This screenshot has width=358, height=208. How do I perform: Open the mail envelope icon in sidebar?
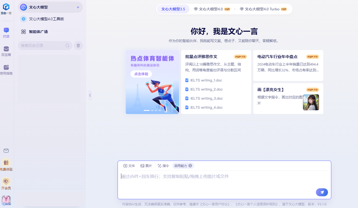pyautogui.click(x=6, y=151)
